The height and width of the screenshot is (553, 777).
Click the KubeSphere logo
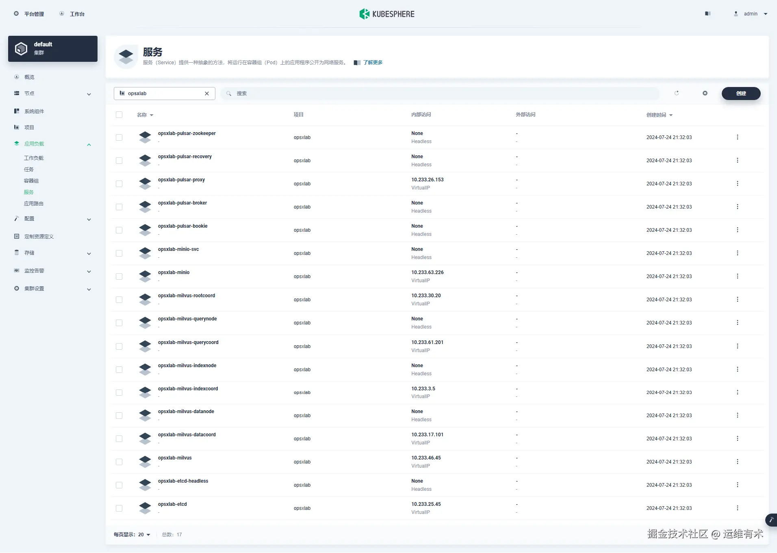365,13
